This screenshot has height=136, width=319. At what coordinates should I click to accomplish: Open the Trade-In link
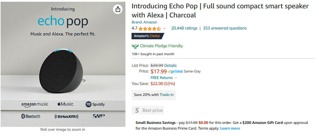pyautogui.click(x=167, y=95)
